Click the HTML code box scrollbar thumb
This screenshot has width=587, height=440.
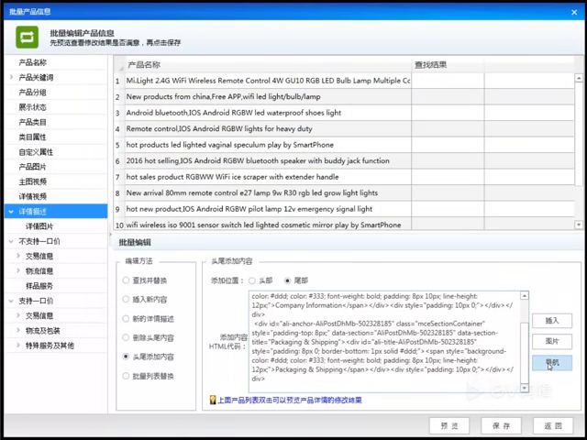point(525,352)
